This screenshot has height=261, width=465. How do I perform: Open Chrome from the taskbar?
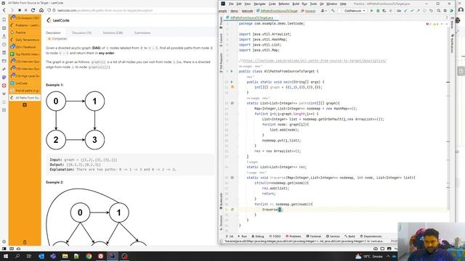89,256
